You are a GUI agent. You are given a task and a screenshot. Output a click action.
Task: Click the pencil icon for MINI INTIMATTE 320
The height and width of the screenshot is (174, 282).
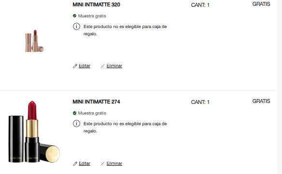click(x=75, y=66)
